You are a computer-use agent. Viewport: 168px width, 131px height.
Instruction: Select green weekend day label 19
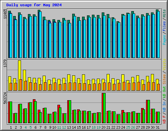(x=98, y=127)
